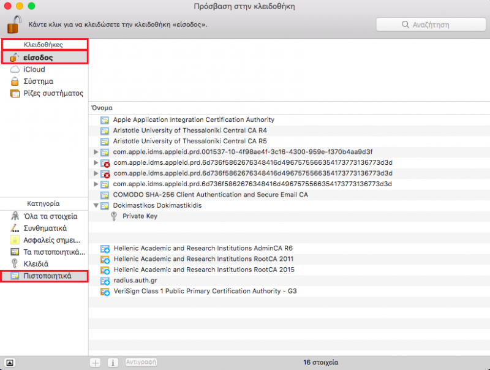Click the root certificate icon for RootCA 2011

[105, 259]
